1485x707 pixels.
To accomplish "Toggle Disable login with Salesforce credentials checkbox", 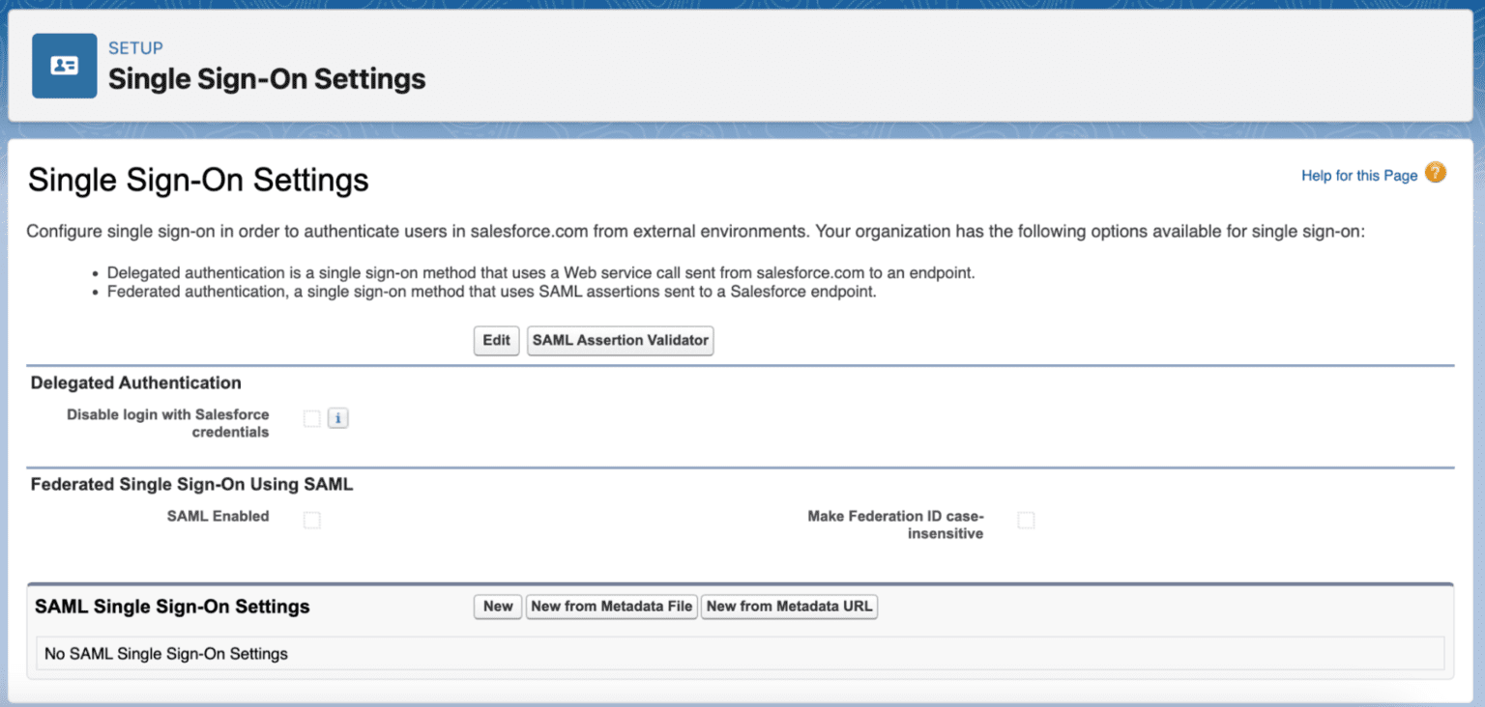I will [311, 418].
